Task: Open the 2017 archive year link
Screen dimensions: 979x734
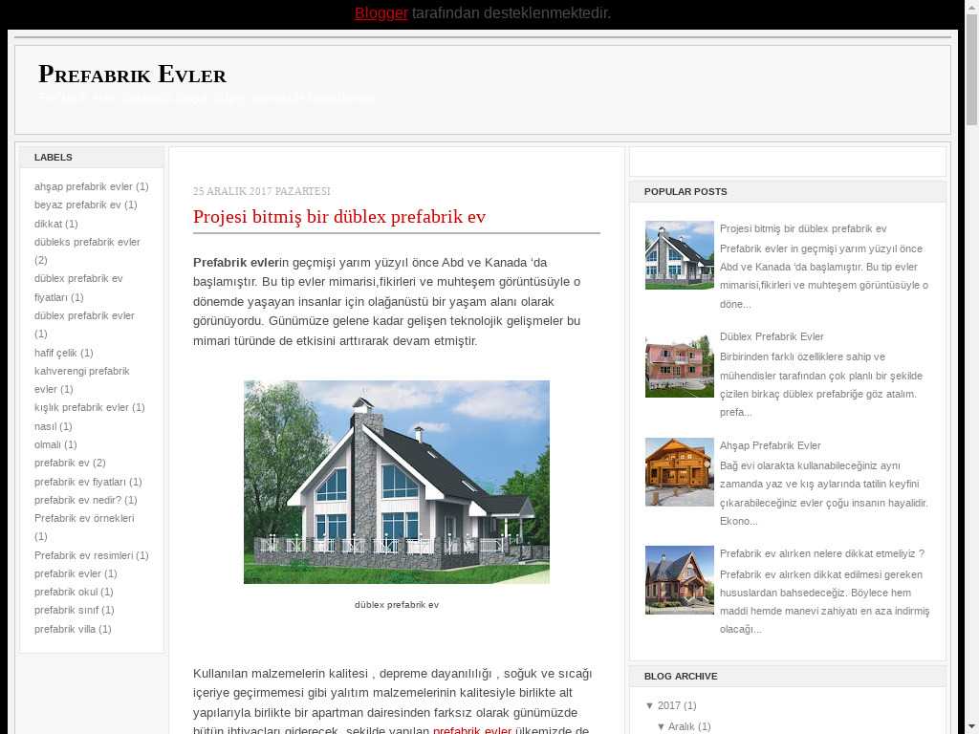Action: tap(669, 706)
